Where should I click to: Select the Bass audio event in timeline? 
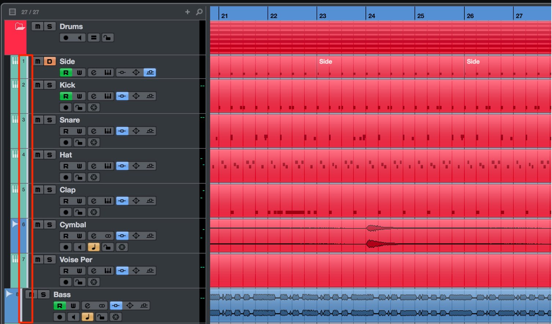coord(380,305)
